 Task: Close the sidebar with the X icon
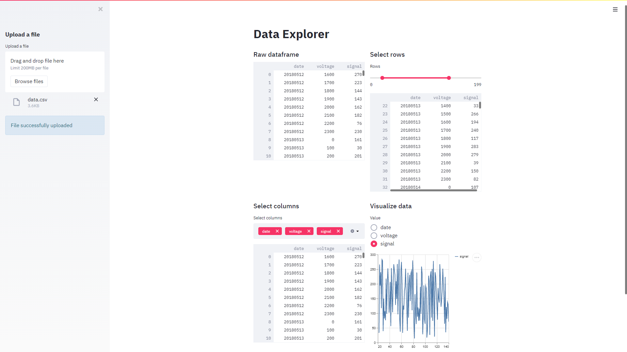101,9
